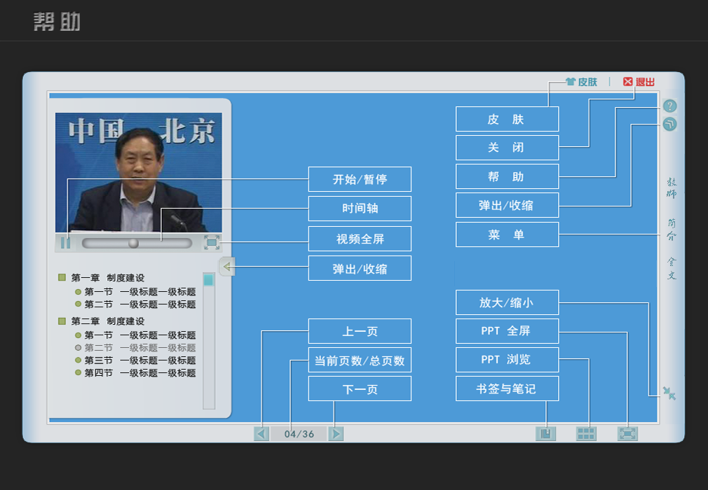Click the chapter list scrollbar thumb

[208, 280]
